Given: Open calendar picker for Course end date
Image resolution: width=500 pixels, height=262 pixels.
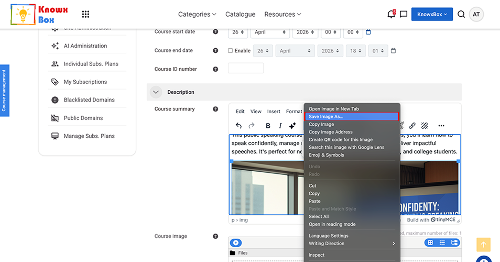Looking at the screenshot, I should click(393, 51).
